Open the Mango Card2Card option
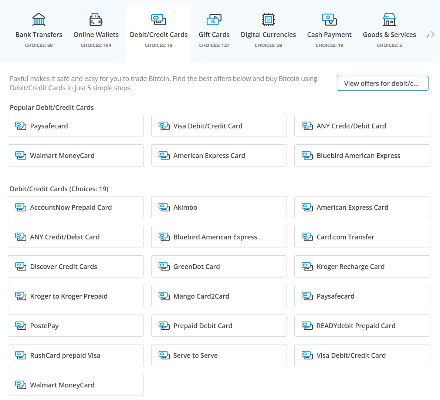Screen dimensions: 440x400 tap(219, 296)
